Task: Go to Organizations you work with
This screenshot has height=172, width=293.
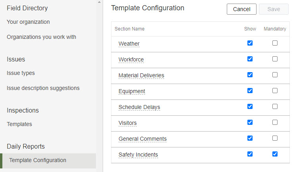Action: (x=42, y=37)
